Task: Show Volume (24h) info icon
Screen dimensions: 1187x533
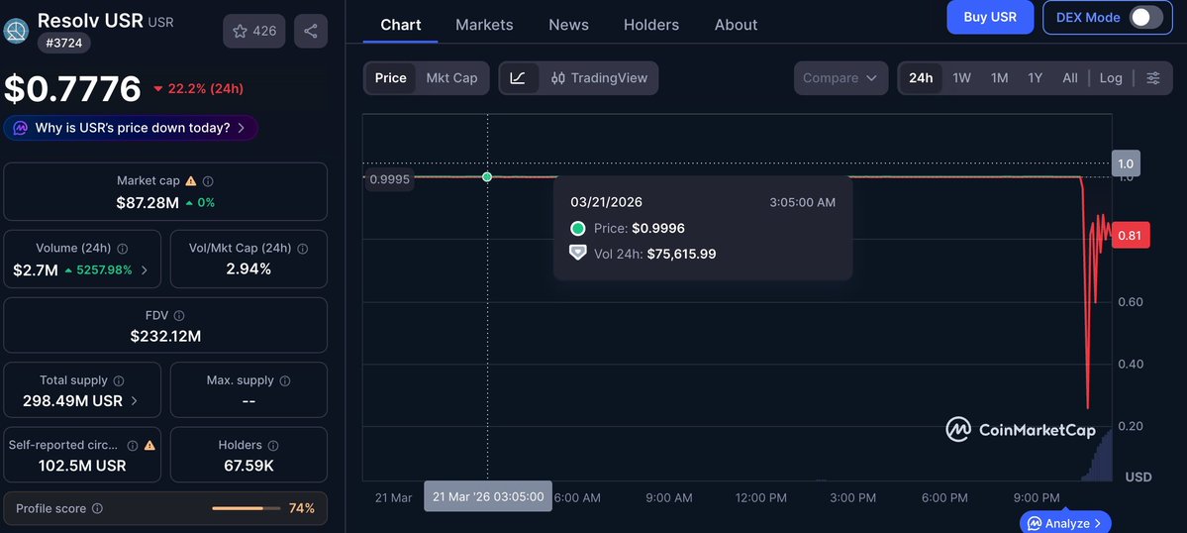Action: 123,249
